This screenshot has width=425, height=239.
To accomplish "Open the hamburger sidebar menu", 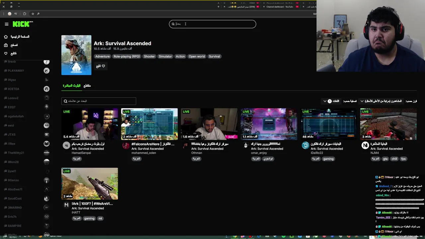I will click(7, 24).
